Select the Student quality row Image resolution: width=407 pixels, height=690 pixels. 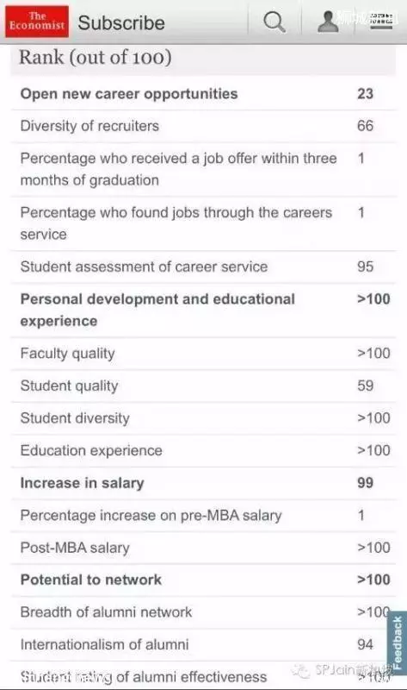click(x=203, y=386)
